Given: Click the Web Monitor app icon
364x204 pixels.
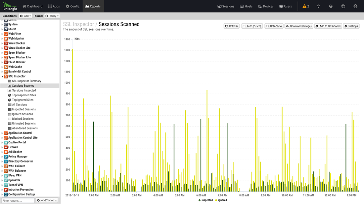Looking at the screenshot, I should 6,39.
